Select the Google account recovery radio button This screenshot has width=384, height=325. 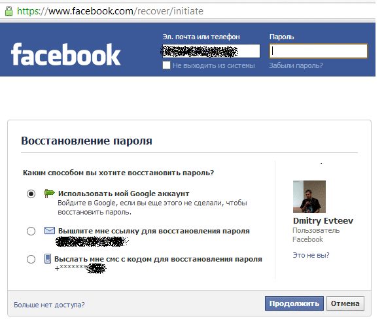pos(31,194)
